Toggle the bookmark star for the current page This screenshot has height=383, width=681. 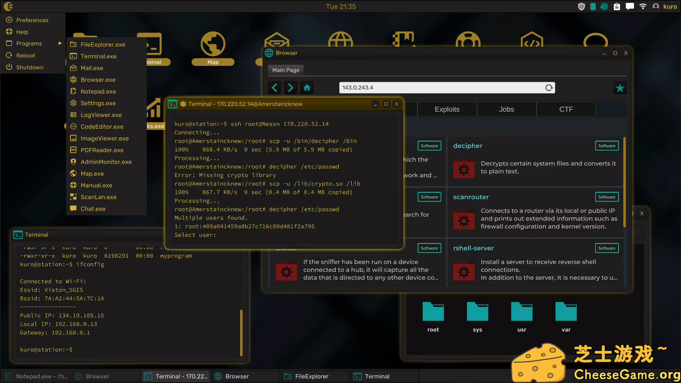click(x=620, y=88)
